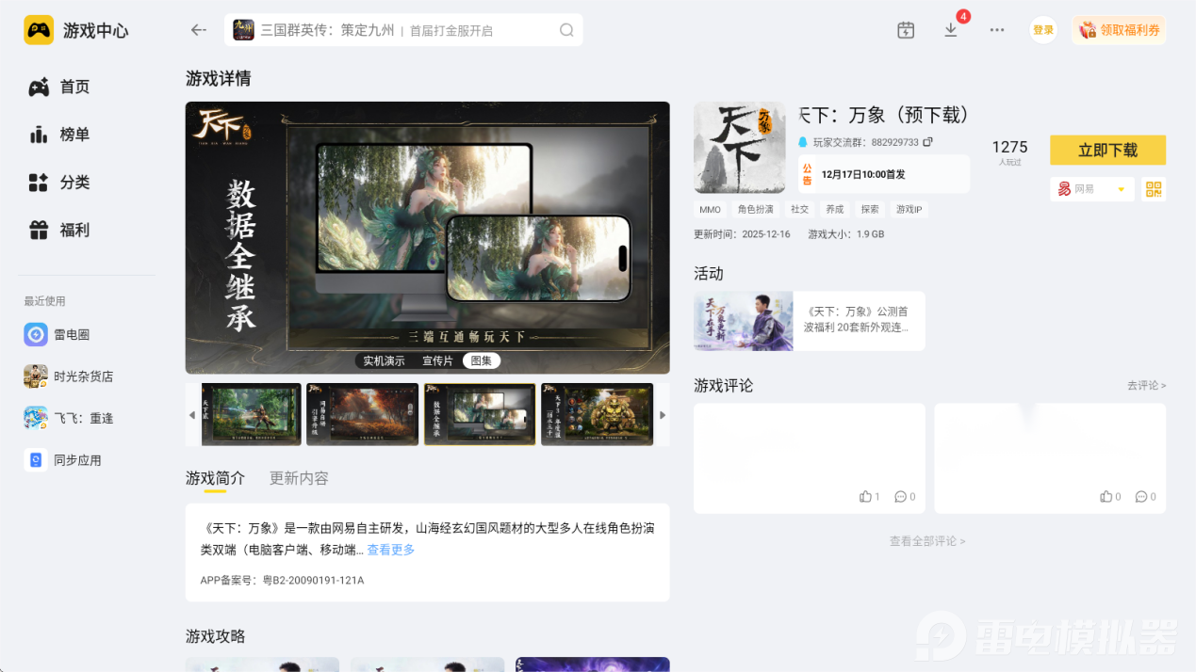The height and width of the screenshot is (672, 1196).
Task: Copy the player group number icon
Action: coord(927,142)
